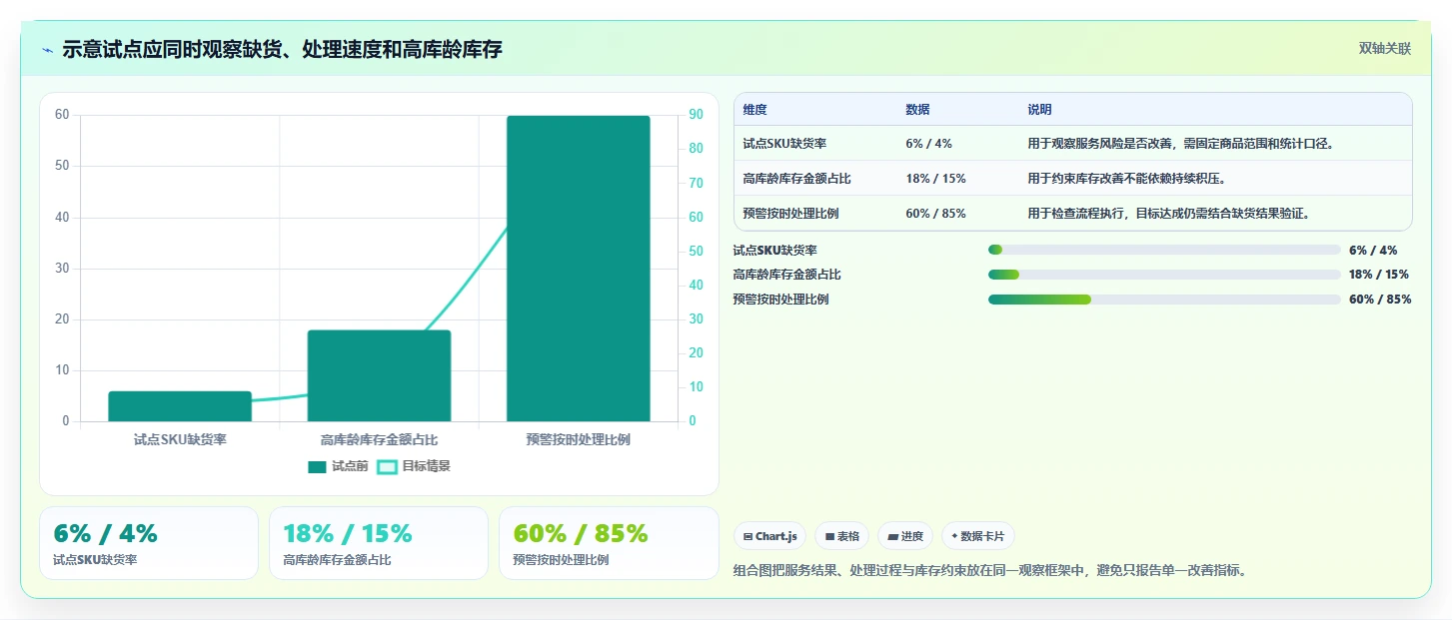
Task: Click the 试点SKU缺货率 progress bar
Action: (x=1164, y=250)
